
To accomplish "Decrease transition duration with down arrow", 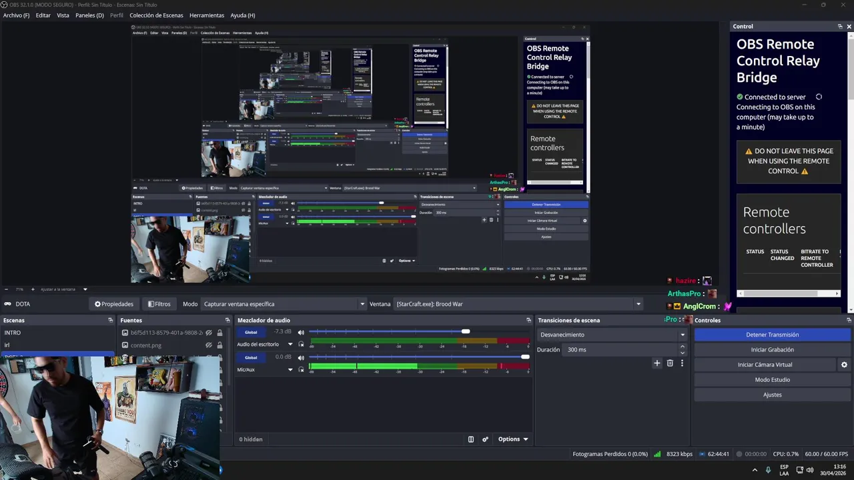I will click(x=682, y=353).
